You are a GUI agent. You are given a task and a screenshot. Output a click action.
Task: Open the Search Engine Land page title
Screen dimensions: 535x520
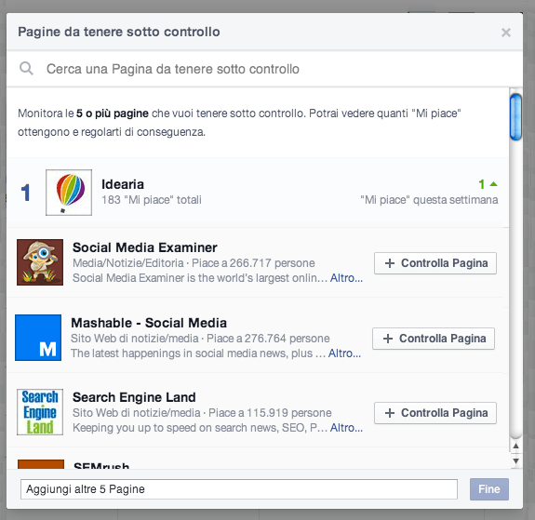(x=134, y=397)
